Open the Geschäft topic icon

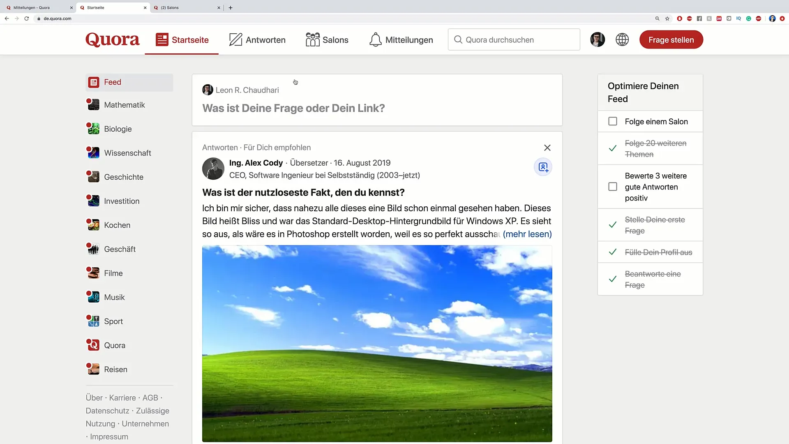[x=93, y=249]
